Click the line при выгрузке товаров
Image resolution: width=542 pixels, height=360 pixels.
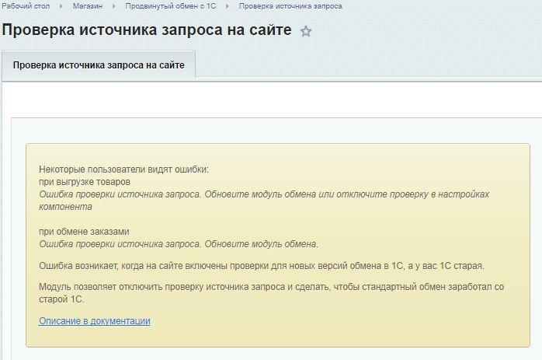click(x=85, y=181)
